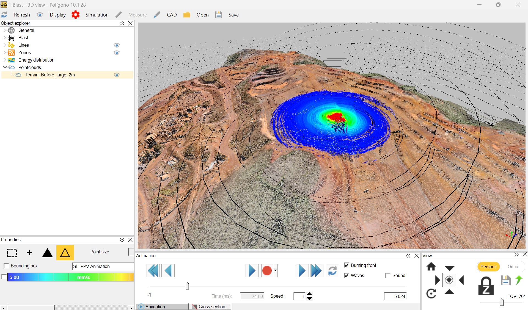
Task: Hide the Terrain_Before_large_2m pointcloud
Action: click(x=117, y=75)
